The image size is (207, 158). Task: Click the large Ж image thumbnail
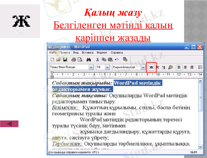tap(20, 21)
